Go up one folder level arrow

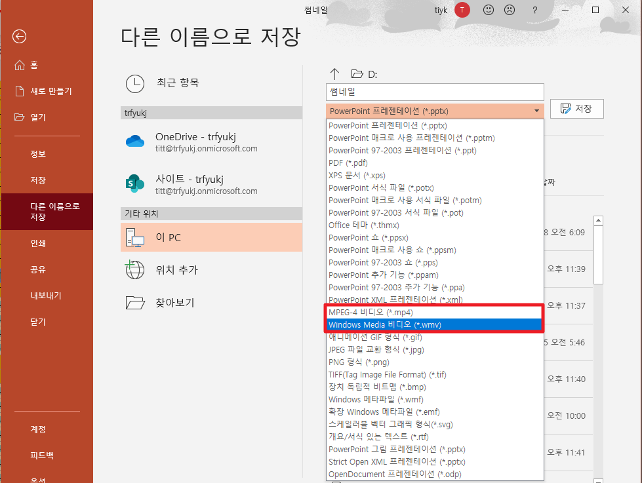pos(334,74)
